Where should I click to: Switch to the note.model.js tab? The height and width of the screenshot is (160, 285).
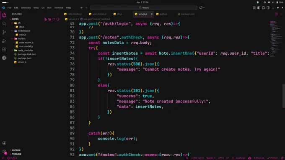coord(73,14)
